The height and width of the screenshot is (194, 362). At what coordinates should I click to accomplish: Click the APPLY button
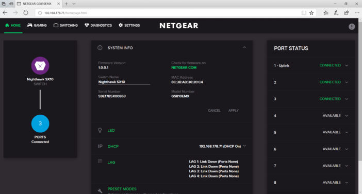234,111
